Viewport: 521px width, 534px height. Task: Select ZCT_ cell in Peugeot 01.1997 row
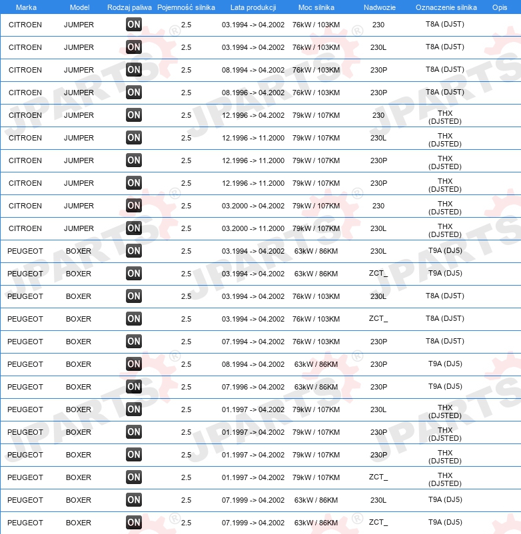click(x=378, y=477)
